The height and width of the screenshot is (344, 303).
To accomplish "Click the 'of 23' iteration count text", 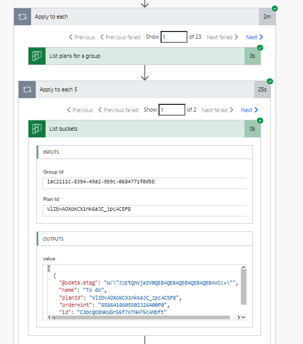I will coord(195,37).
